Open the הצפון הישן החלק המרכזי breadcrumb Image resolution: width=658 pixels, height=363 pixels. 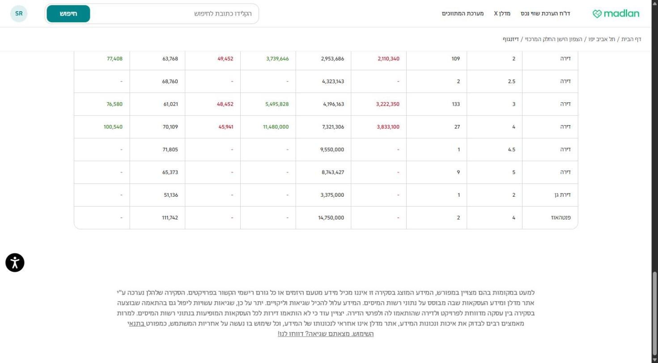click(553, 39)
